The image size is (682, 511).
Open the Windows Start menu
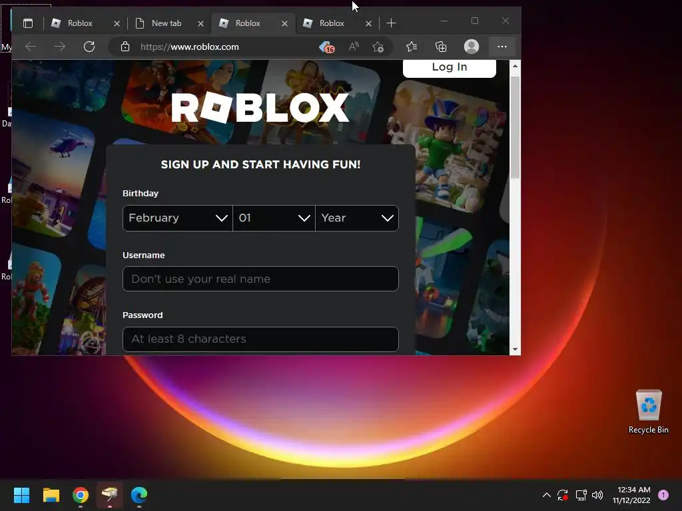pyautogui.click(x=21, y=495)
